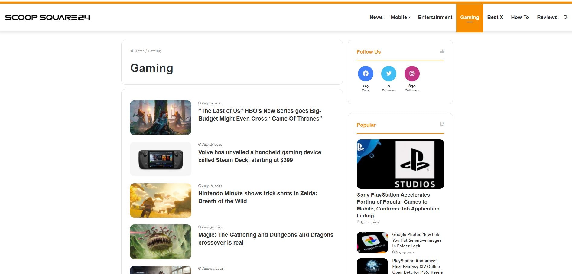This screenshot has width=572, height=274.
Task: Click the thumbs-up icon beside Follow Us
Action: pos(442,51)
